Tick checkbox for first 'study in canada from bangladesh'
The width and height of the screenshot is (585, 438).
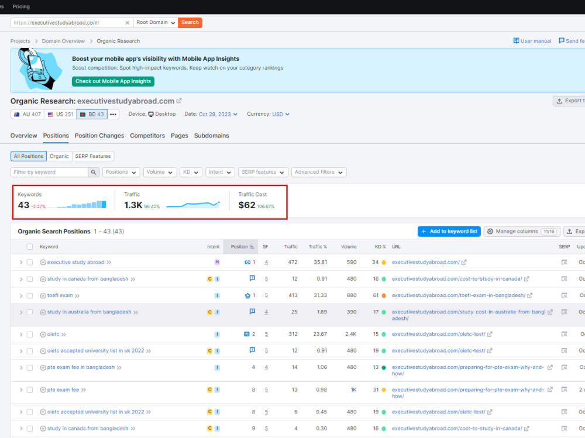[x=30, y=279]
